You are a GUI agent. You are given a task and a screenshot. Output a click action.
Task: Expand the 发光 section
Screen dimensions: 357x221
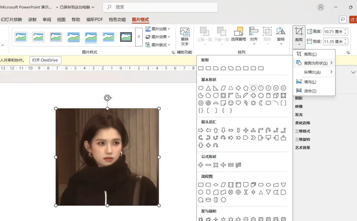[299, 115]
